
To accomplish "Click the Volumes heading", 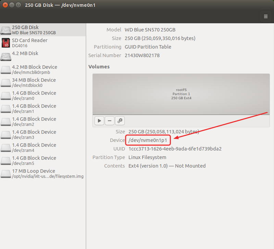I will tap(99, 67).
